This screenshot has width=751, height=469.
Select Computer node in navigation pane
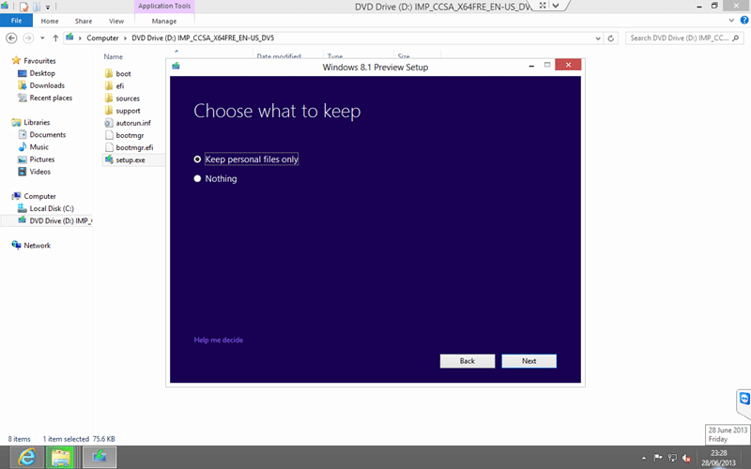tap(39, 196)
